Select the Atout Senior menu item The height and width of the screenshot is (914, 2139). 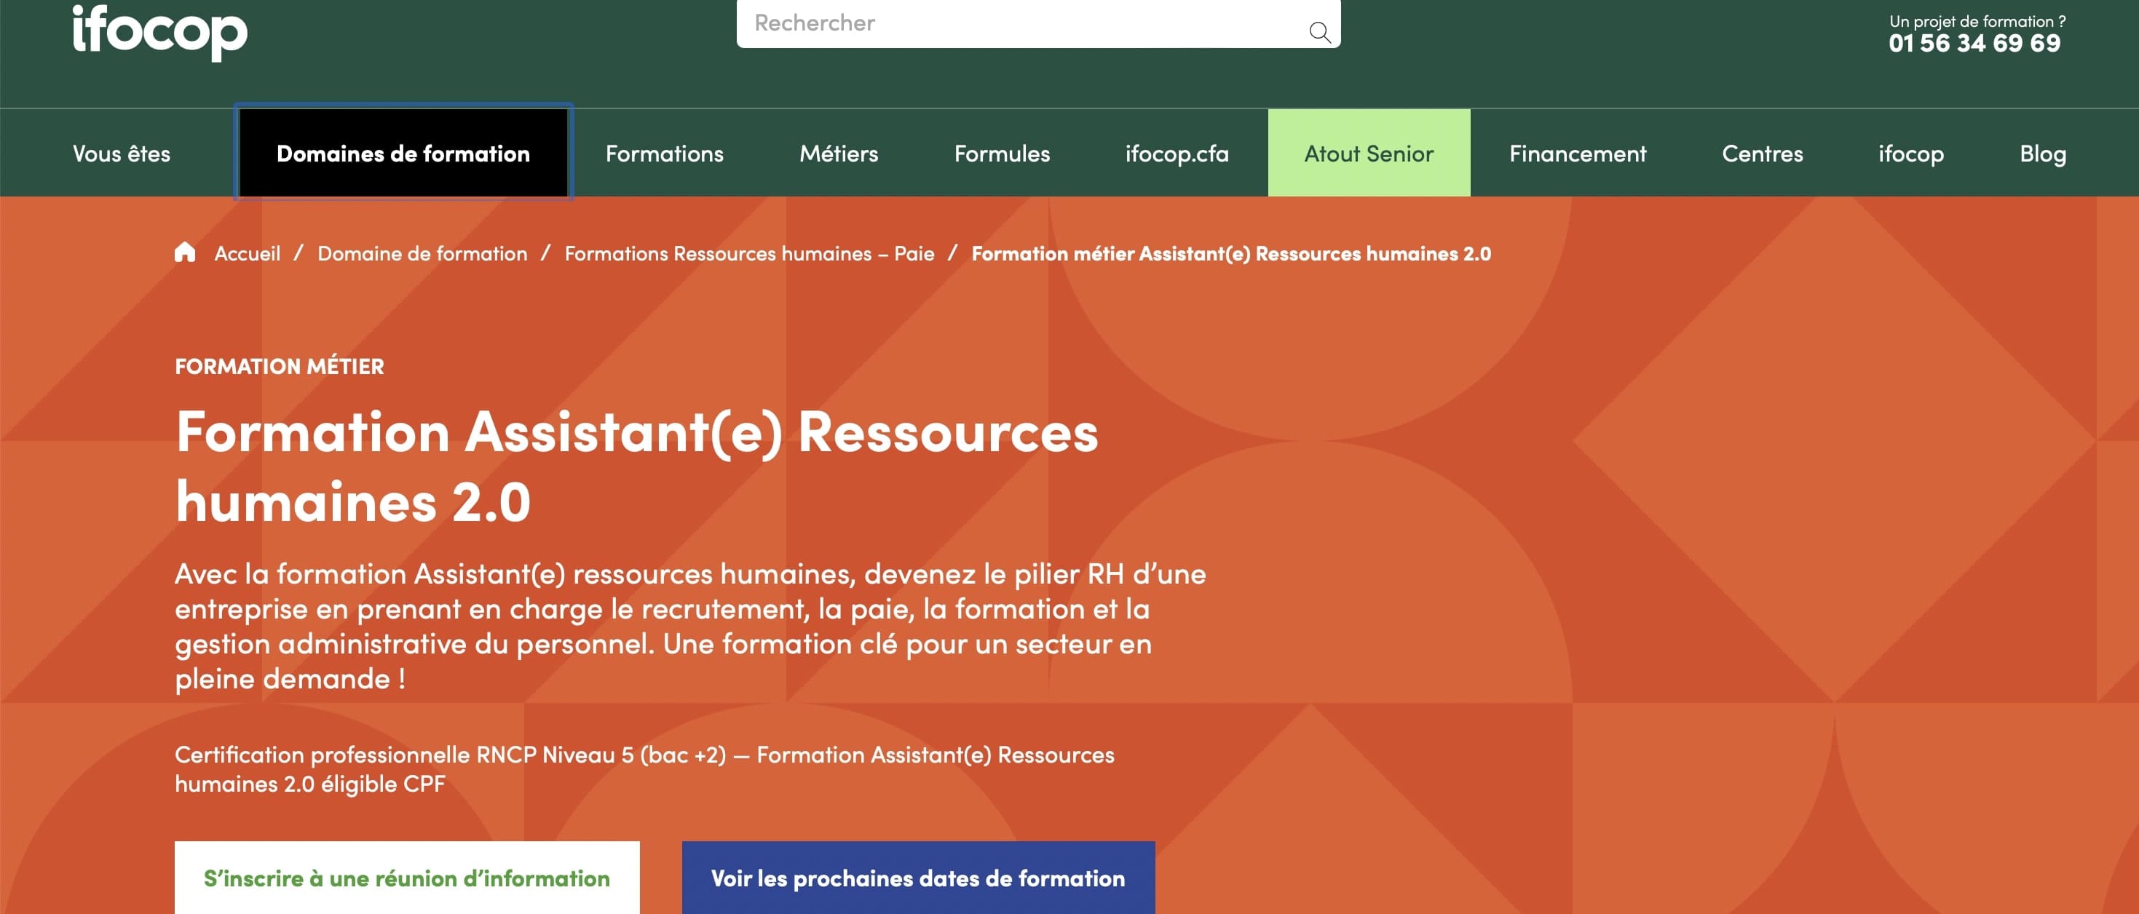tap(1369, 153)
